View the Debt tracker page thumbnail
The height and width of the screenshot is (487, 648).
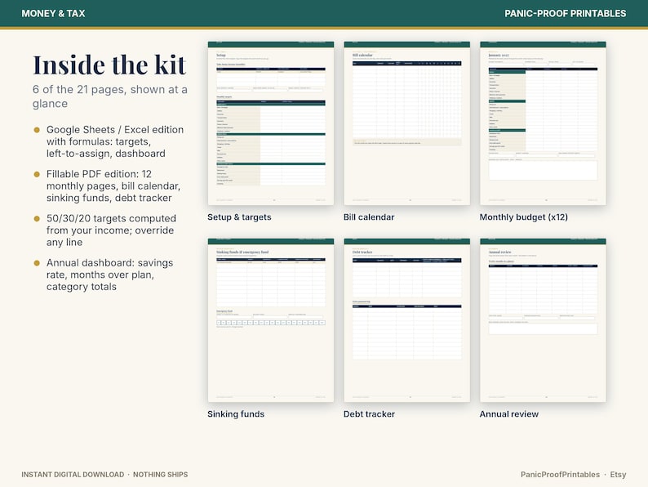pos(406,319)
